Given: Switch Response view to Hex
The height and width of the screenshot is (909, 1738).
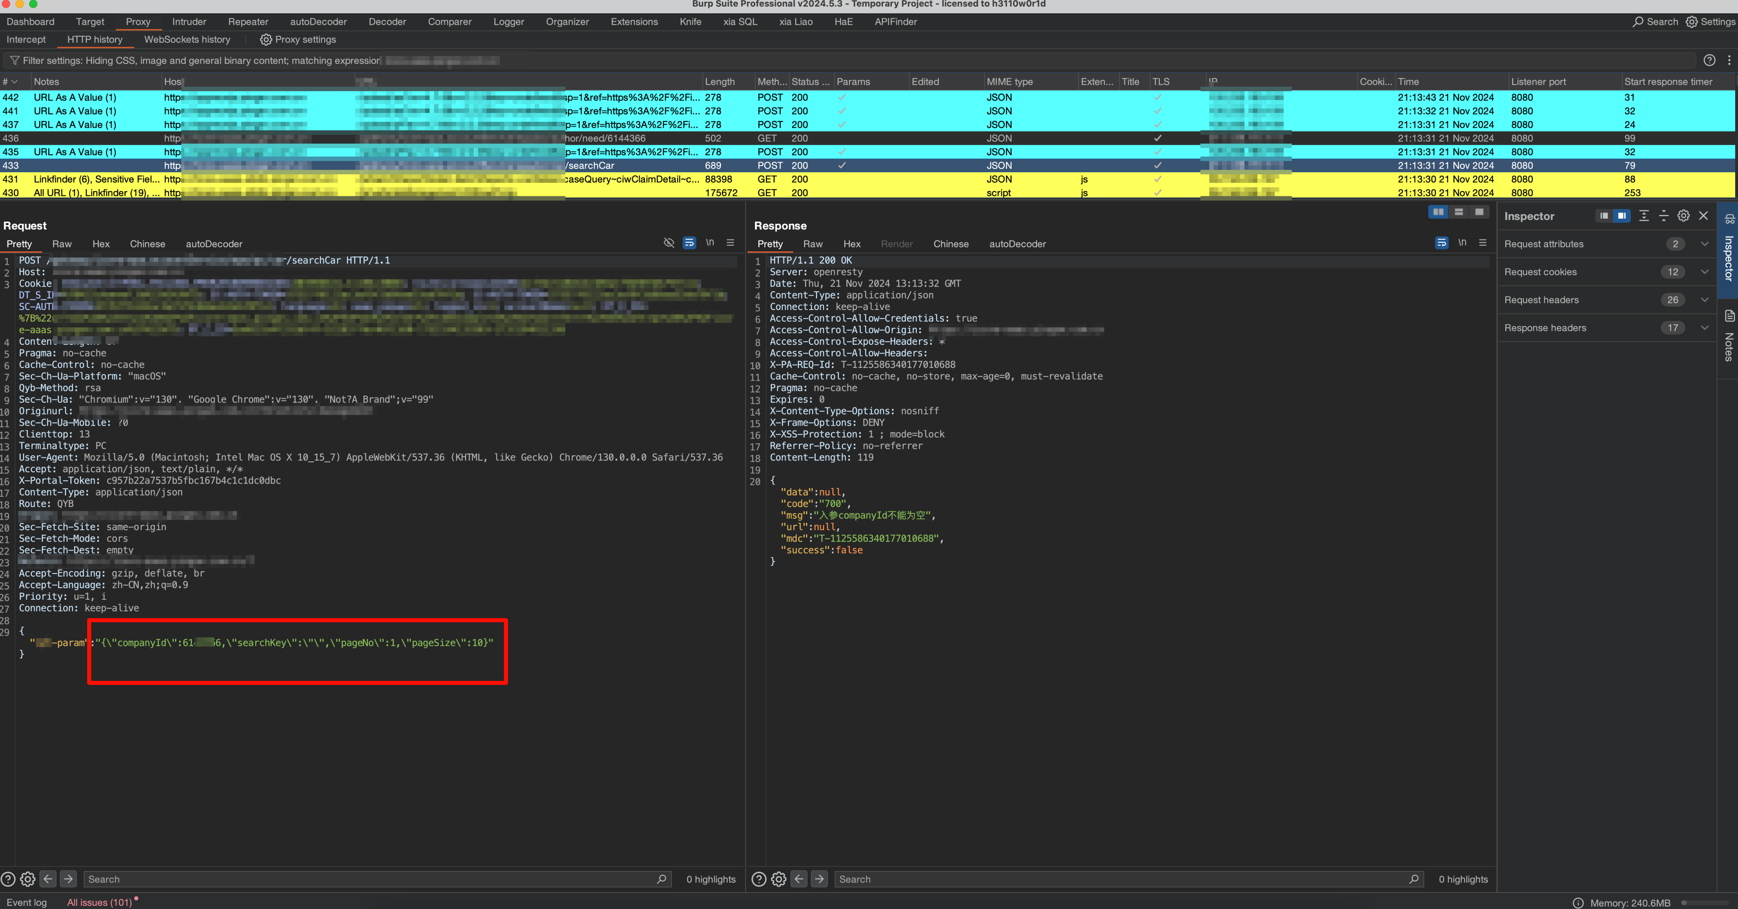Looking at the screenshot, I should click(852, 244).
